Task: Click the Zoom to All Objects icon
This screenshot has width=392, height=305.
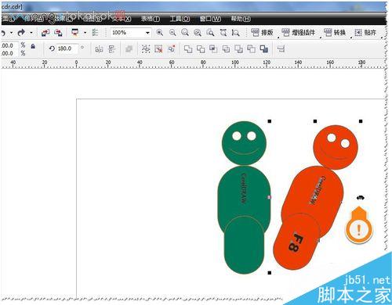Action: 198,33
